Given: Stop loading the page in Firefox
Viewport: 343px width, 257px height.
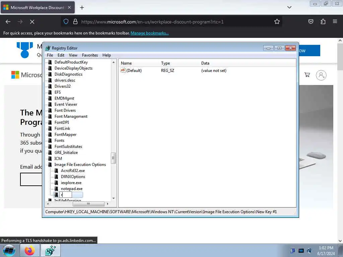Looking at the screenshot, I should 32,22.
